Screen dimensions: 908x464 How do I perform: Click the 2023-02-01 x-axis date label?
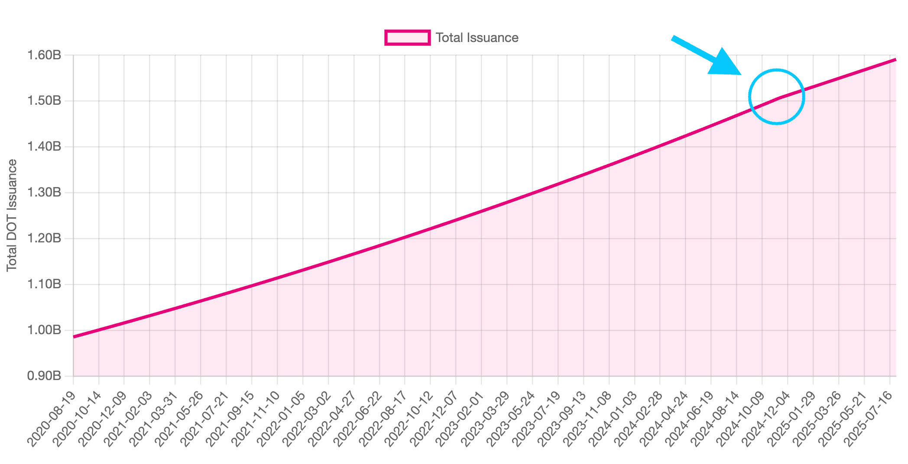(x=460, y=418)
